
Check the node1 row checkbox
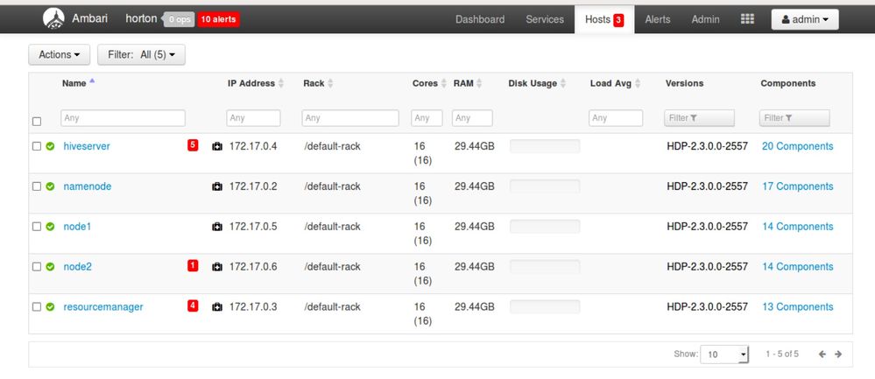[37, 227]
